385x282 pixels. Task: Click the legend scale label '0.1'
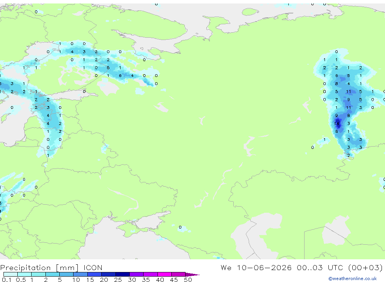[x=6, y=280]
